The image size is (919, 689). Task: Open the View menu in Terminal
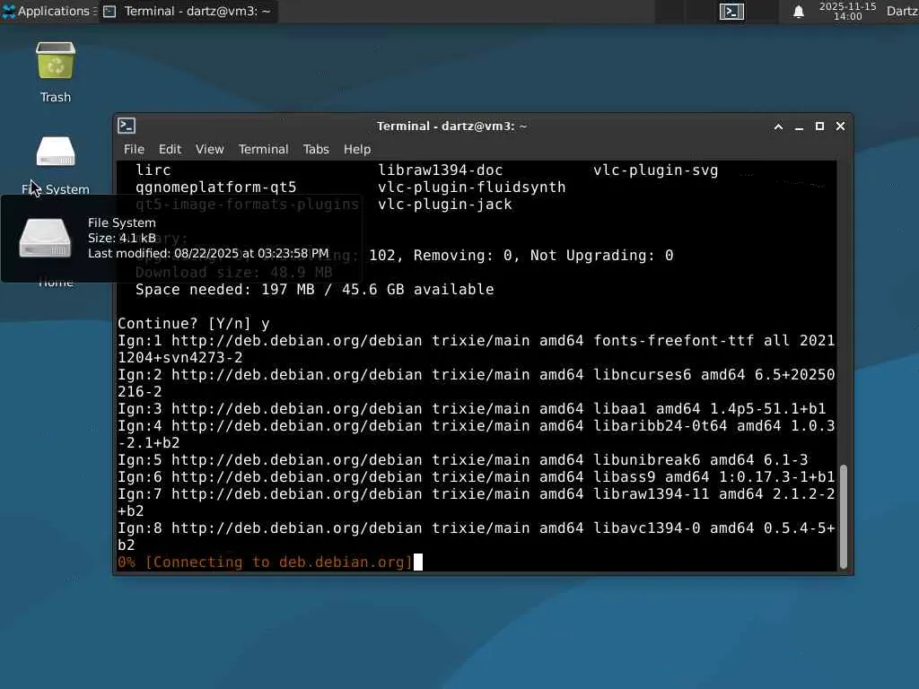pos(209,150)
